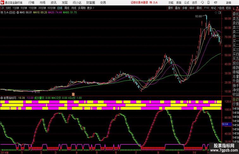Screen dimensions: 239x154
Task: Open the 市场 menu
Action: (42, 3)
